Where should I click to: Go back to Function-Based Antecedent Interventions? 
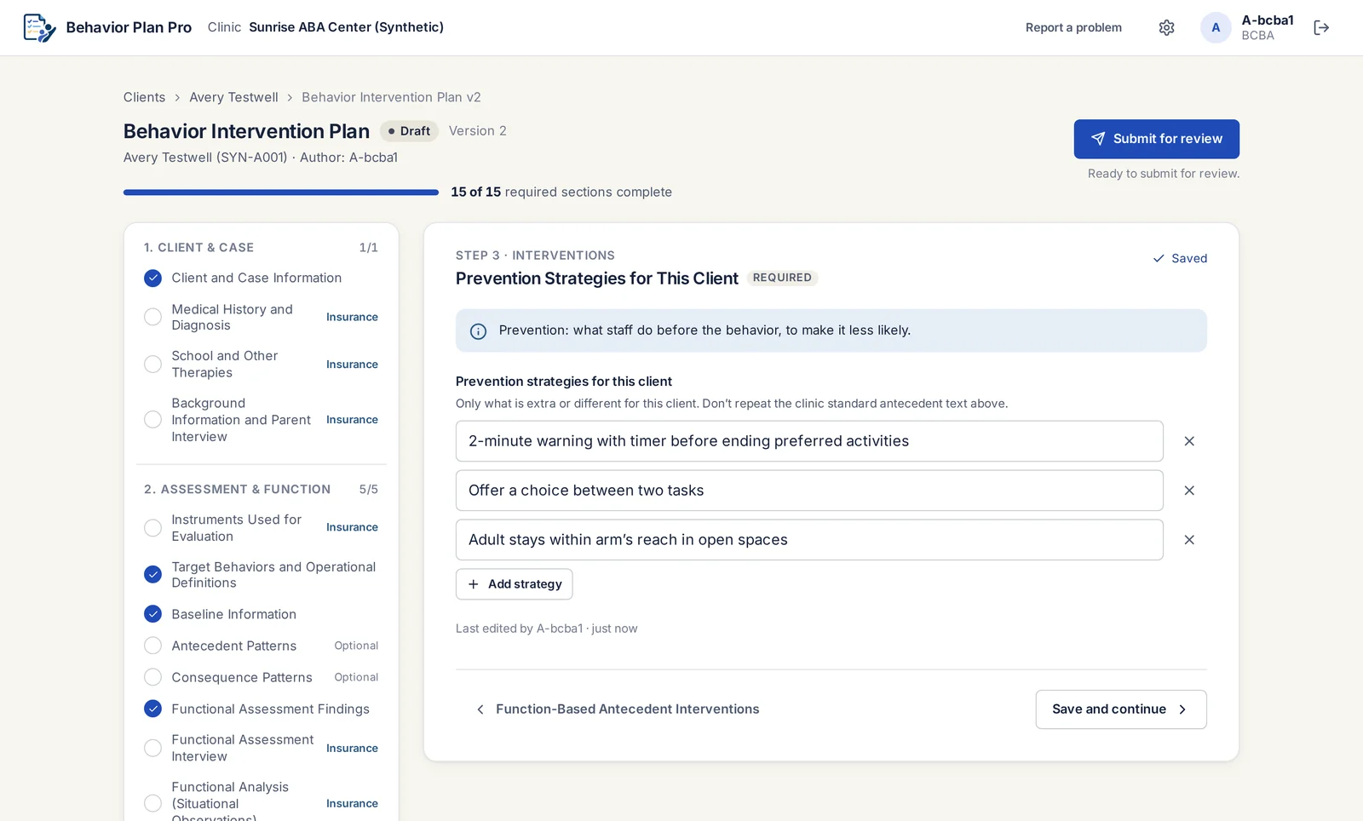point(617,709)
